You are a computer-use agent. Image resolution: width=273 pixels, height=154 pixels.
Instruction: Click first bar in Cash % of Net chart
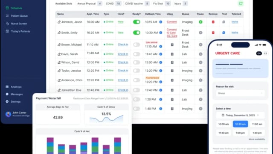click(50, 146)
